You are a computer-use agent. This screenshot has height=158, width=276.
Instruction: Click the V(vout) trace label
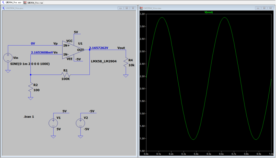(209, 12)
